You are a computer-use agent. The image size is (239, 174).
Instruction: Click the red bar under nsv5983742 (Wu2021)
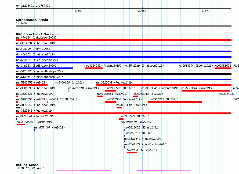(136, 96)
